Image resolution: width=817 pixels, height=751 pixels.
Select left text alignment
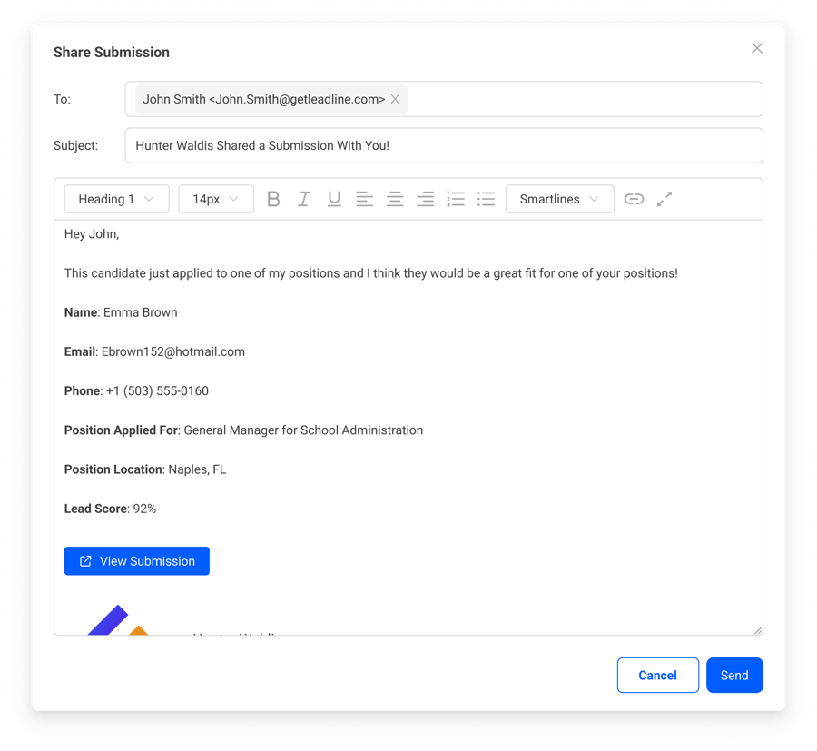(x=364, y=199)
